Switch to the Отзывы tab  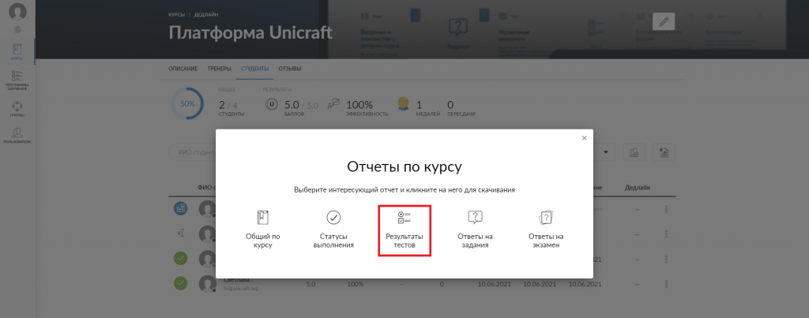tap(290, 69)
